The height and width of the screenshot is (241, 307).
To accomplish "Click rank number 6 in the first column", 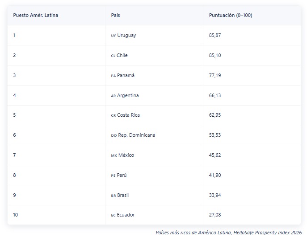I will pyautogui.click(x=14, y=135).
